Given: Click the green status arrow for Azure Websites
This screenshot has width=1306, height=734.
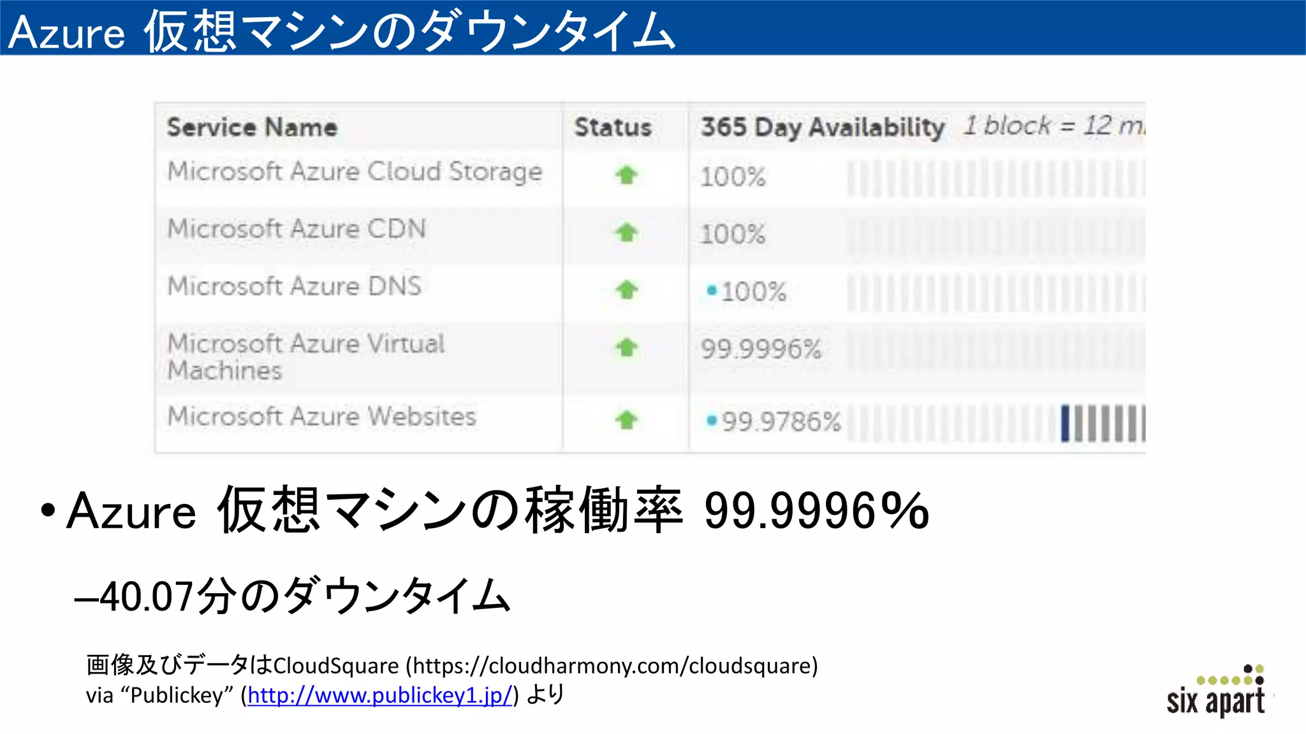Looking at the screenshot, I should pyautogui.click(x=627, y=420).
